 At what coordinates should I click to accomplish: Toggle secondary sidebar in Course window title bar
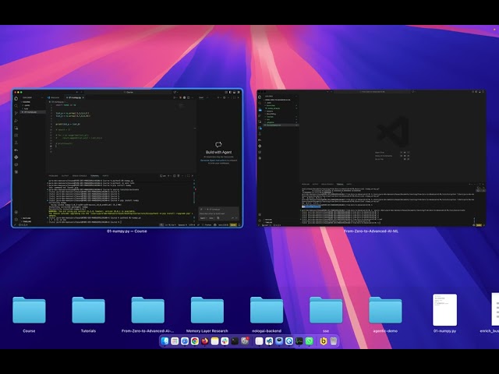239,92
